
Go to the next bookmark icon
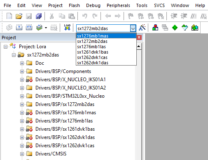click(151, 16)
